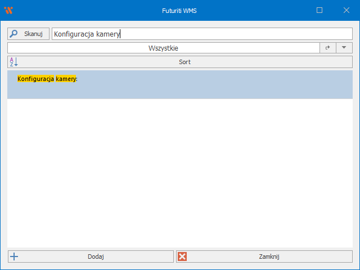Click the red X icon on Zamknij

[x=182, y=256]
